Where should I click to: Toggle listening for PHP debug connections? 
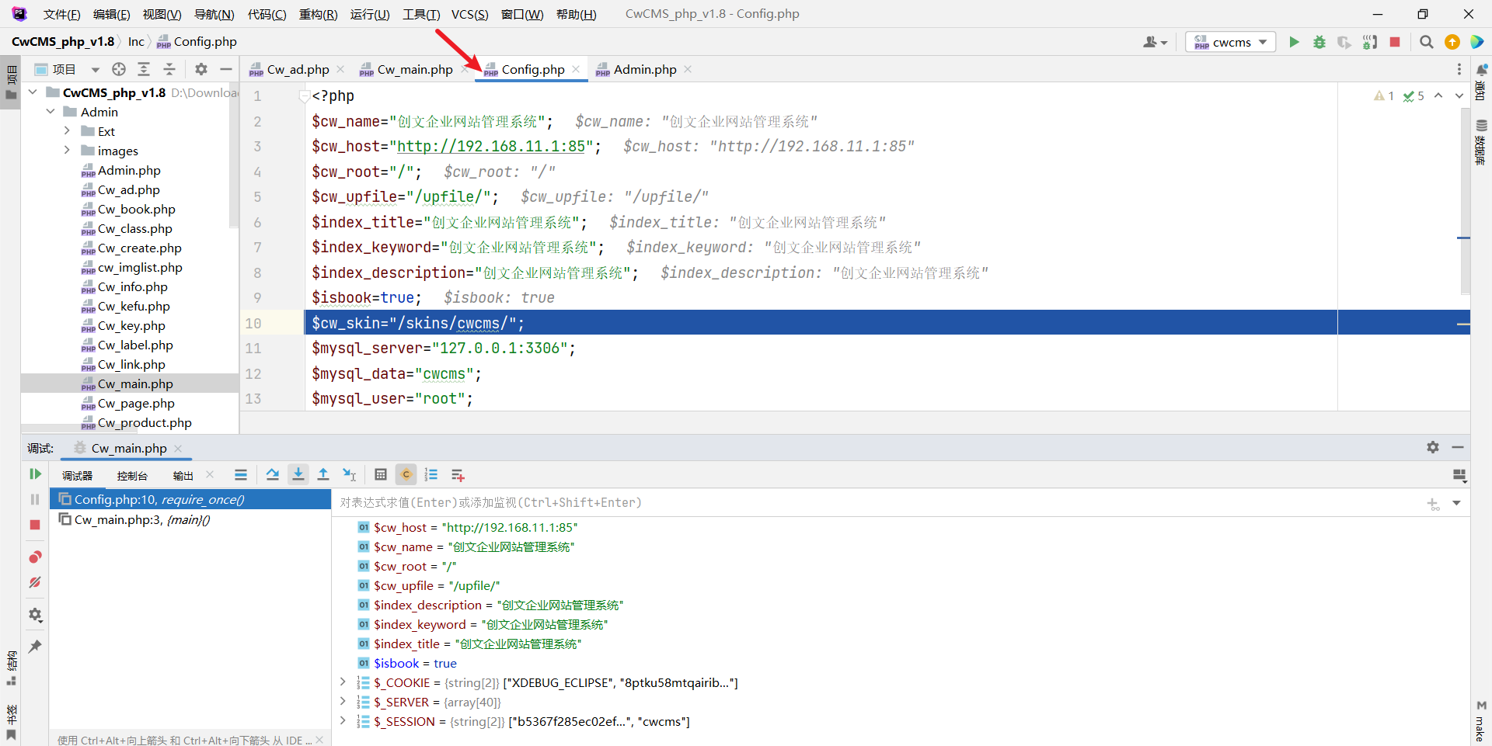tap(1369, 42)
